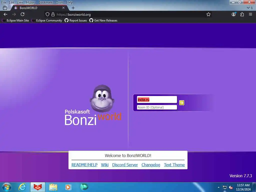Viewport: 256px width, 192px height.
Task: Open File Explorer folder from the taskbar
Action: 53,187
